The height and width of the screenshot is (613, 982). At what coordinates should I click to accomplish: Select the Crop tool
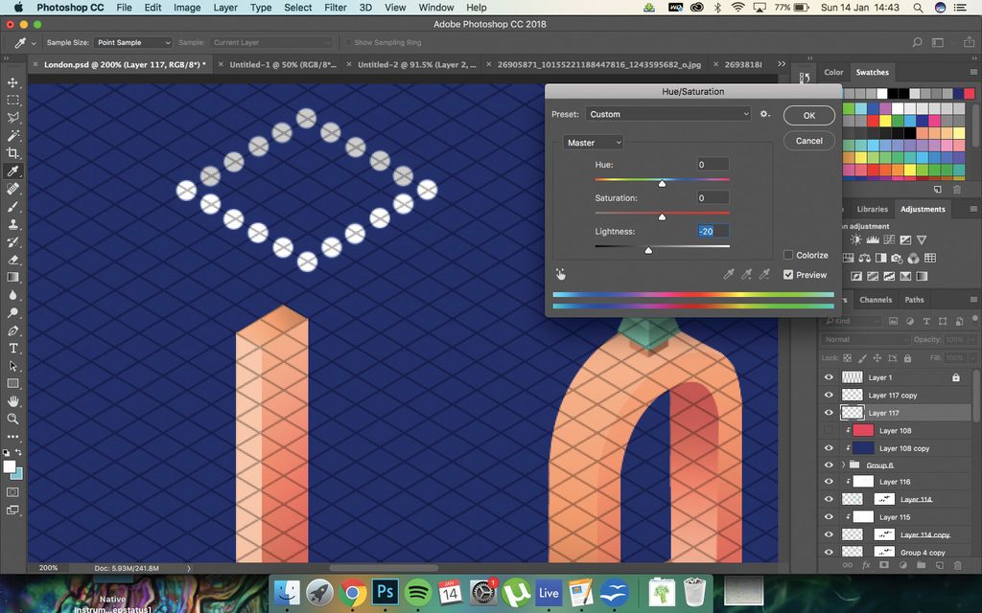13,153
